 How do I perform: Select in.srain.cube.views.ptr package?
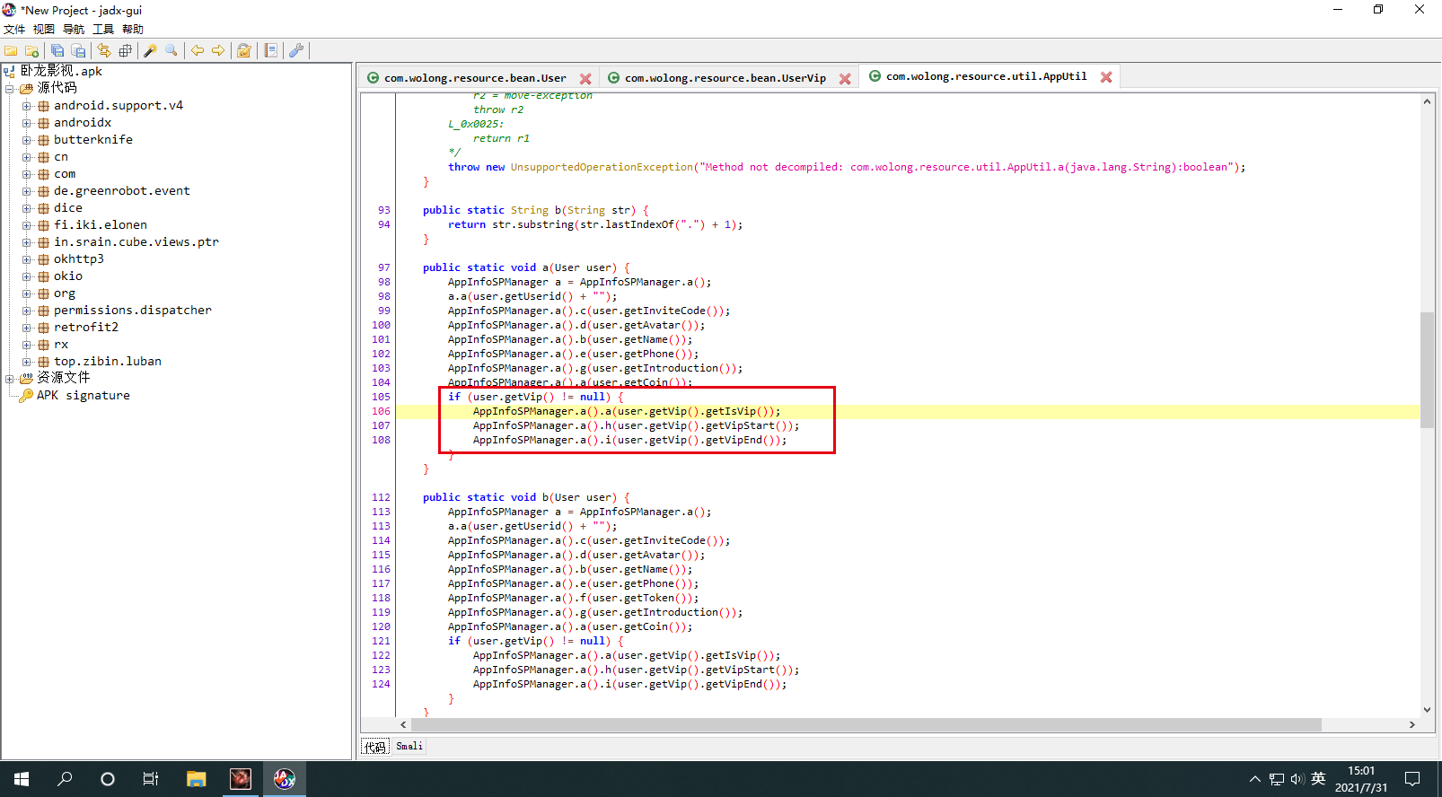coord(136,242)
